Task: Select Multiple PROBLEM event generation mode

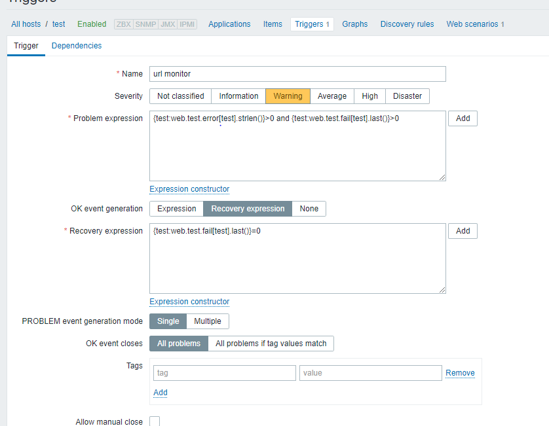Action: coord(208,321)
